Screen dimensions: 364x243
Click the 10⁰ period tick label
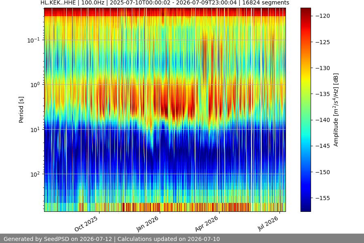(35, 85)
